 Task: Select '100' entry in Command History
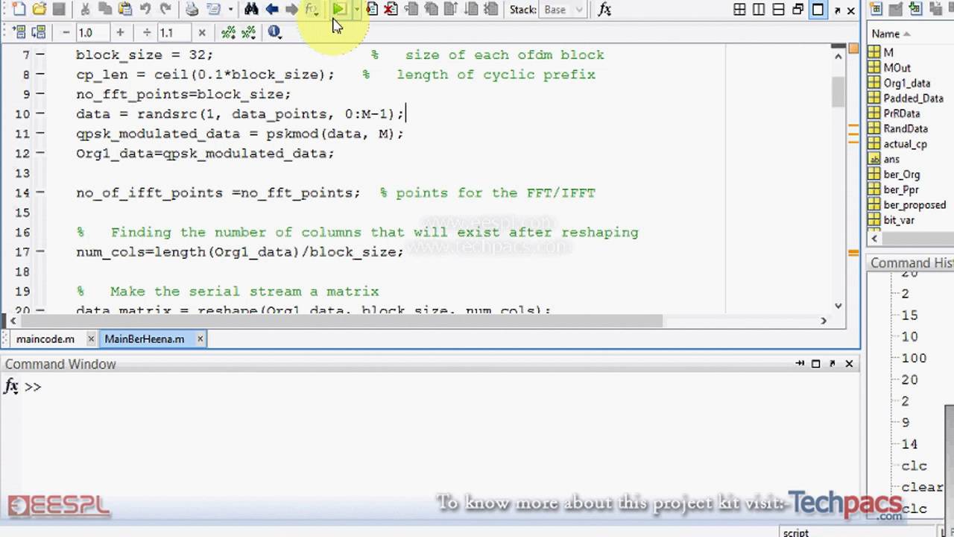[914, 358]
